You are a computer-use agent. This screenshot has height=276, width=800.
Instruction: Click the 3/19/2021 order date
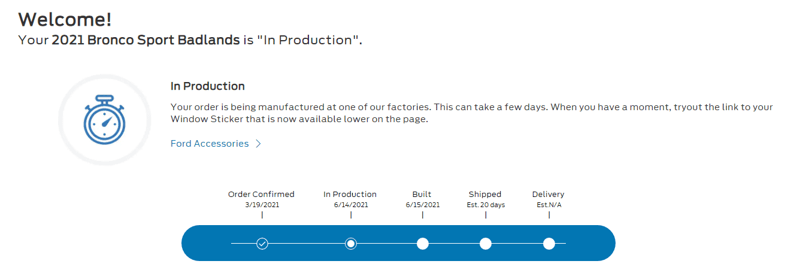coord(262,205)
